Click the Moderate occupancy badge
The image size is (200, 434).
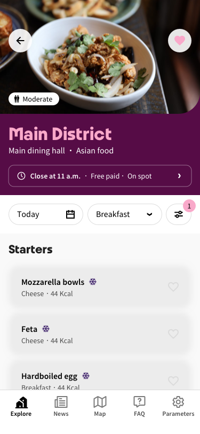coord(34,99)
